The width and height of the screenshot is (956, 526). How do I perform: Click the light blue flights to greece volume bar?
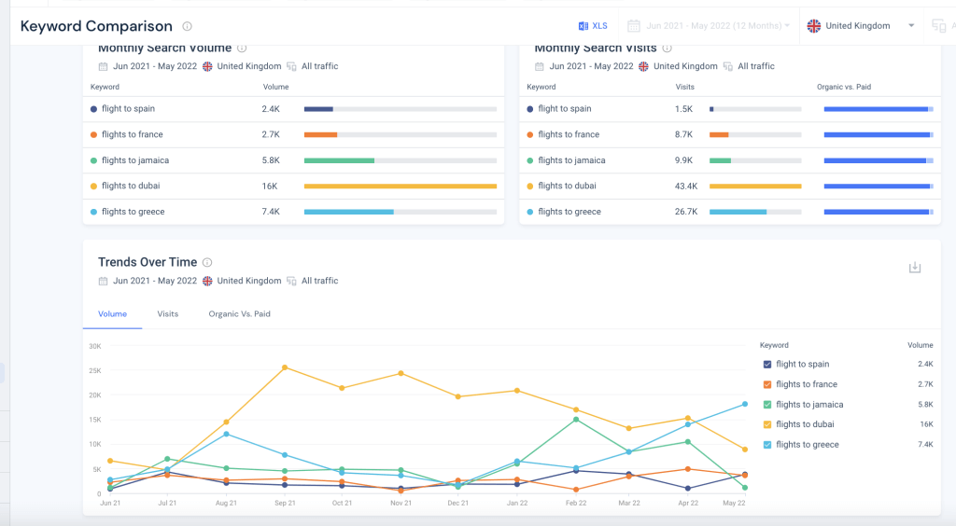[x=349, y=212]
